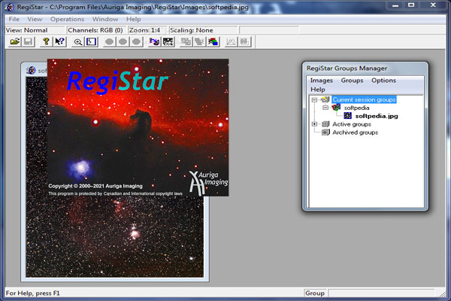Click the Save floppy disk icon
This screenshot has width=451, height=301.
29,42
